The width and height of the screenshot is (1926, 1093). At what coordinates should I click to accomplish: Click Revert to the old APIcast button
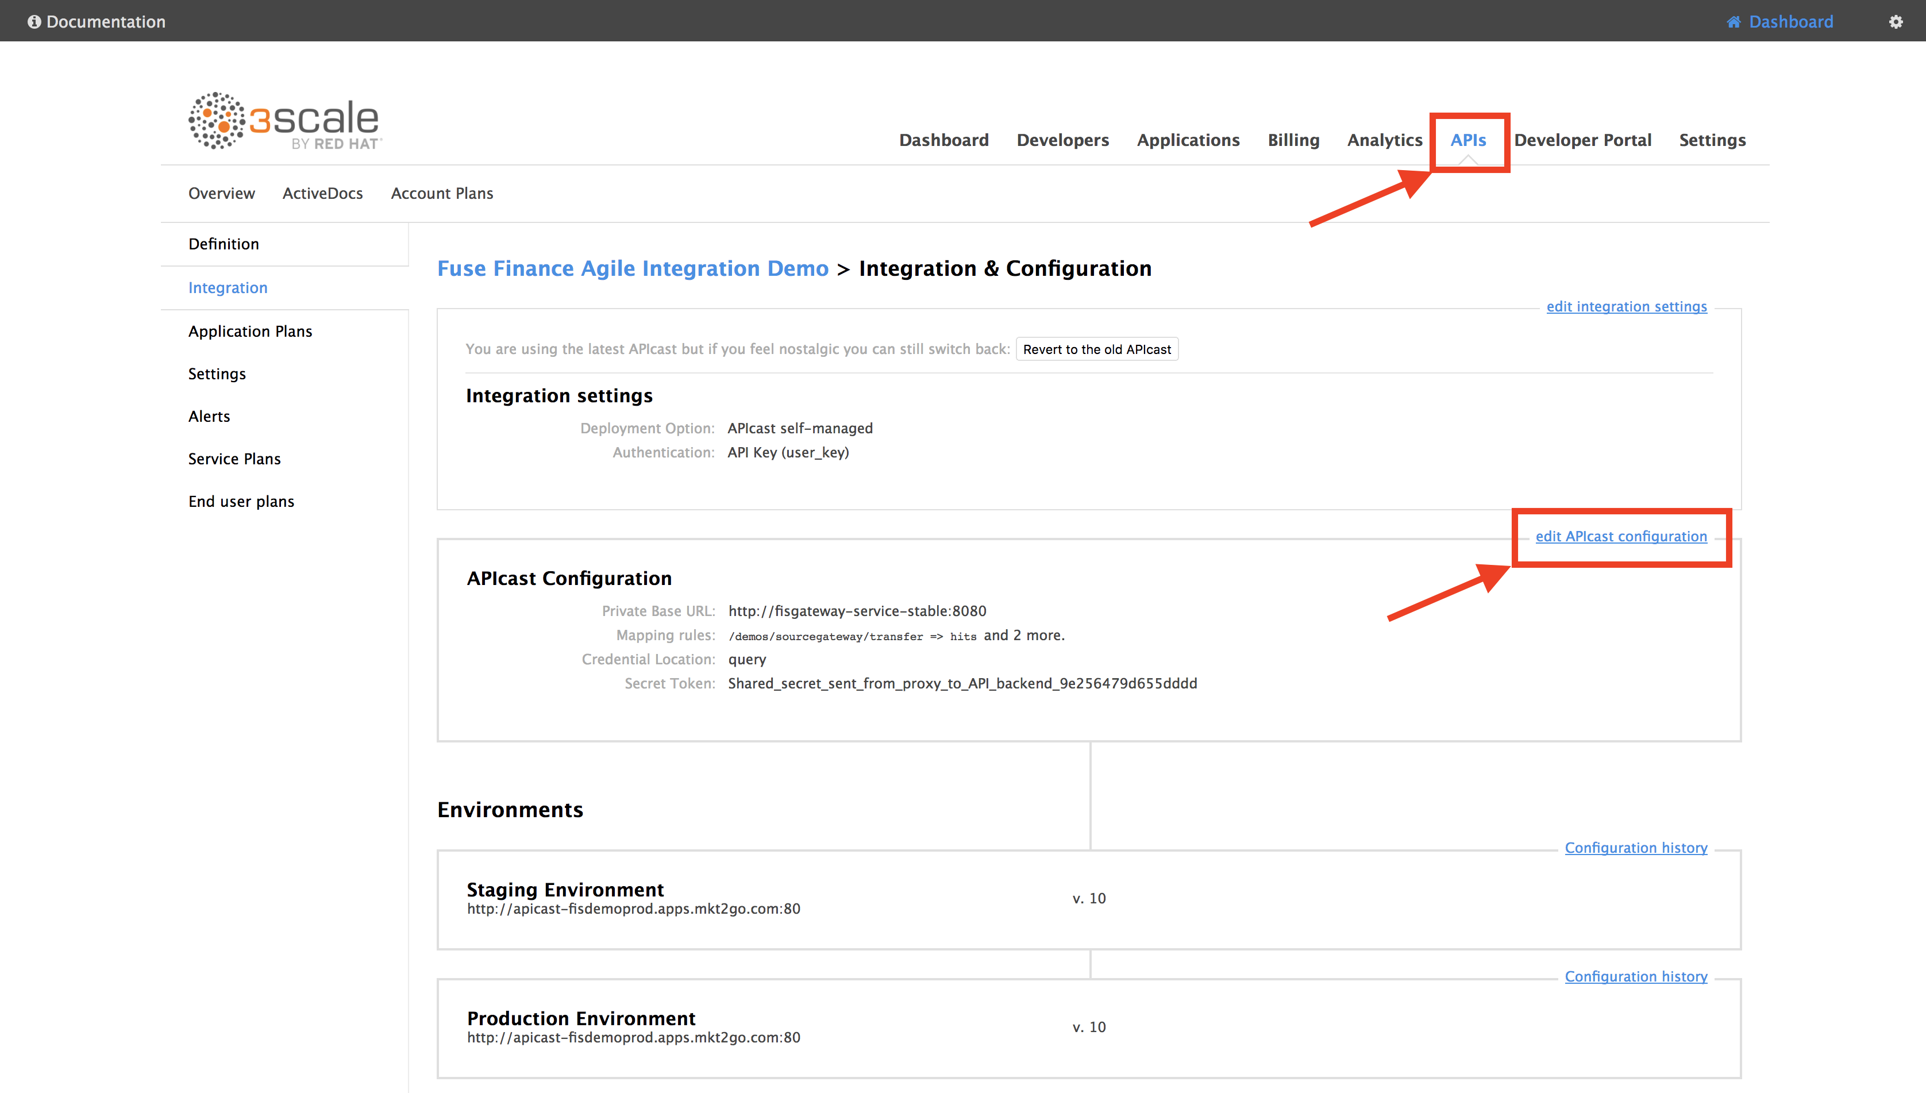pos(1098,349)
